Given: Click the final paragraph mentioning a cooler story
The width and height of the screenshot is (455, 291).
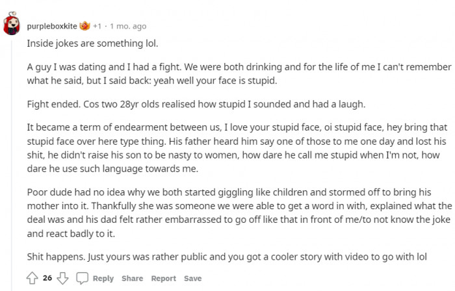Looking at the screenshot, I should click(227, 256).
